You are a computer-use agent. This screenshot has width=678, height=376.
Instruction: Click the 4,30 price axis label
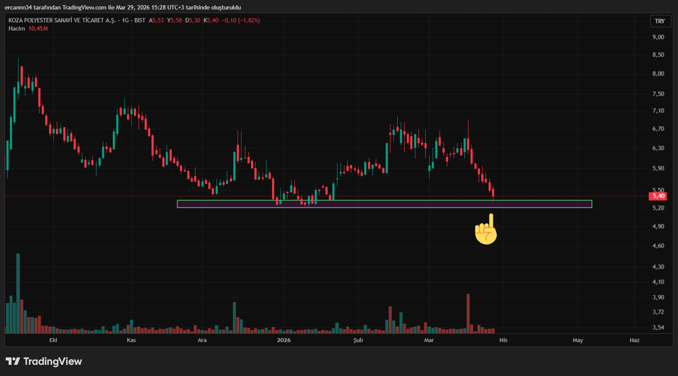coord(658,267)
